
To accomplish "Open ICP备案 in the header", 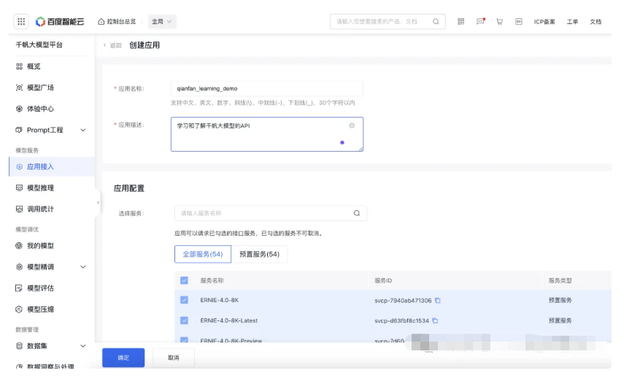I will pyautogui.click(x=544, y=21).
